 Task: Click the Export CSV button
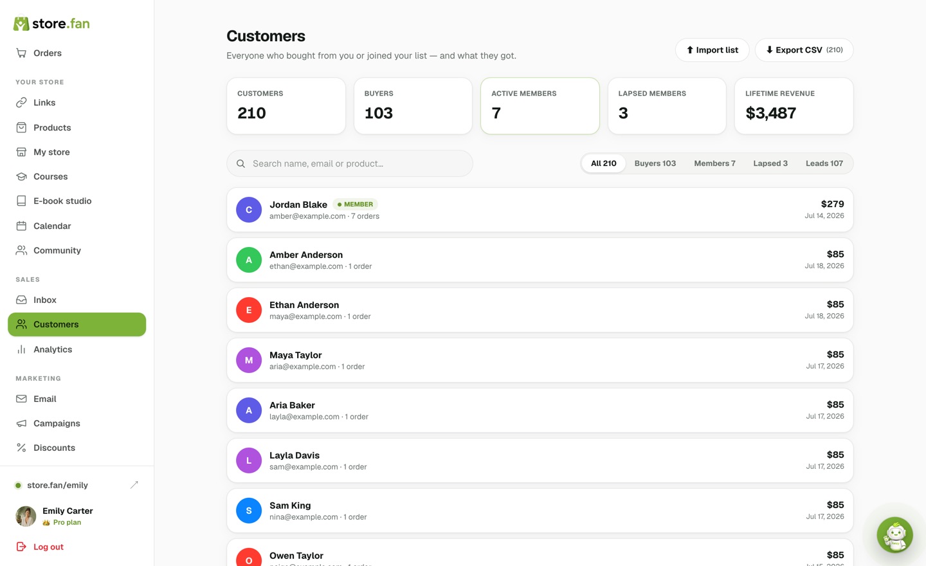point(804,50)
